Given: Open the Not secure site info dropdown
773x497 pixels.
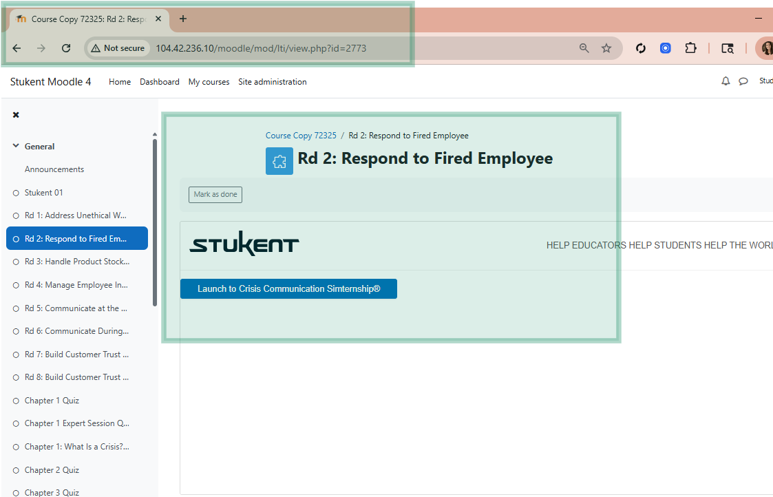Looking at the screenshot, I should click(117, 48).
